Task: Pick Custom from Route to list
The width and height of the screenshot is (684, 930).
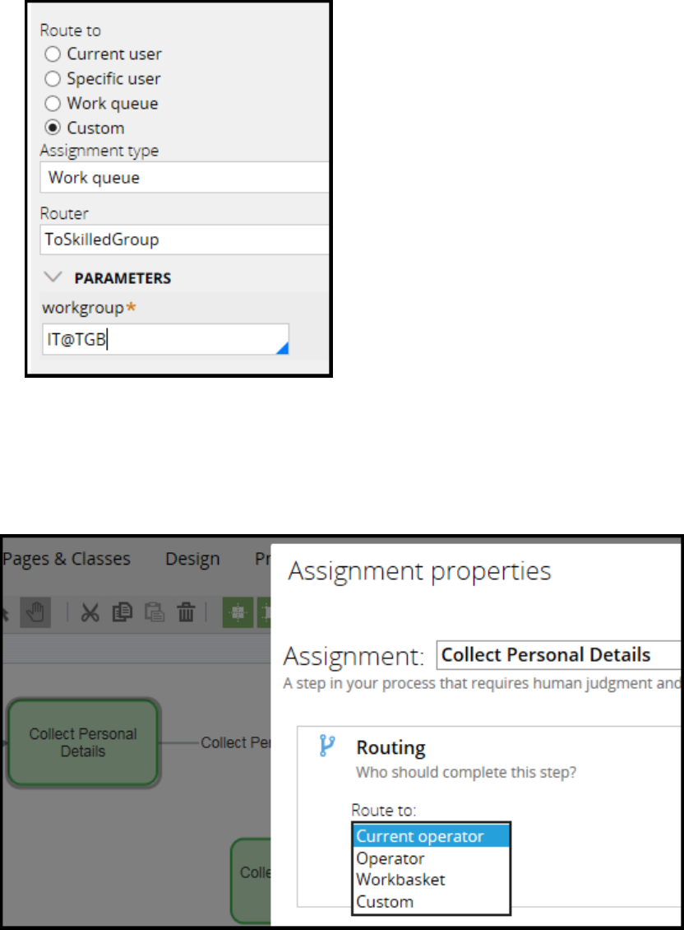Action: (384, 901)
